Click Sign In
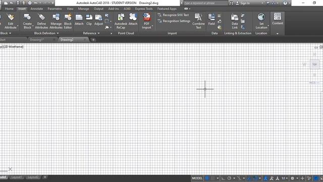 click(245, 3)
